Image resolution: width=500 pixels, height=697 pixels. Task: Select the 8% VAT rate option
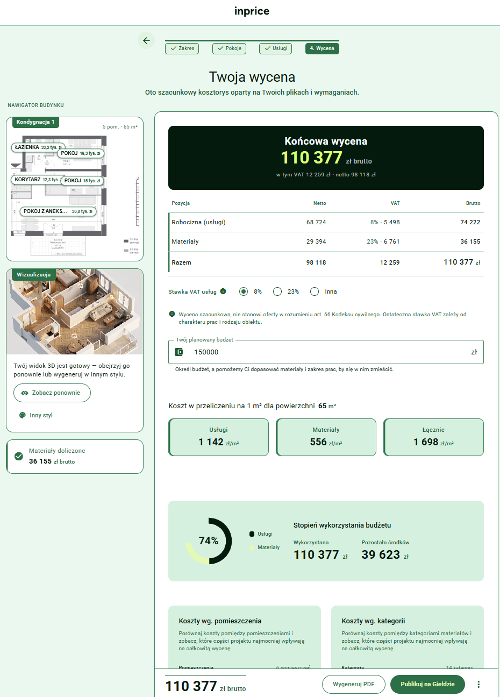click(244, 291)
